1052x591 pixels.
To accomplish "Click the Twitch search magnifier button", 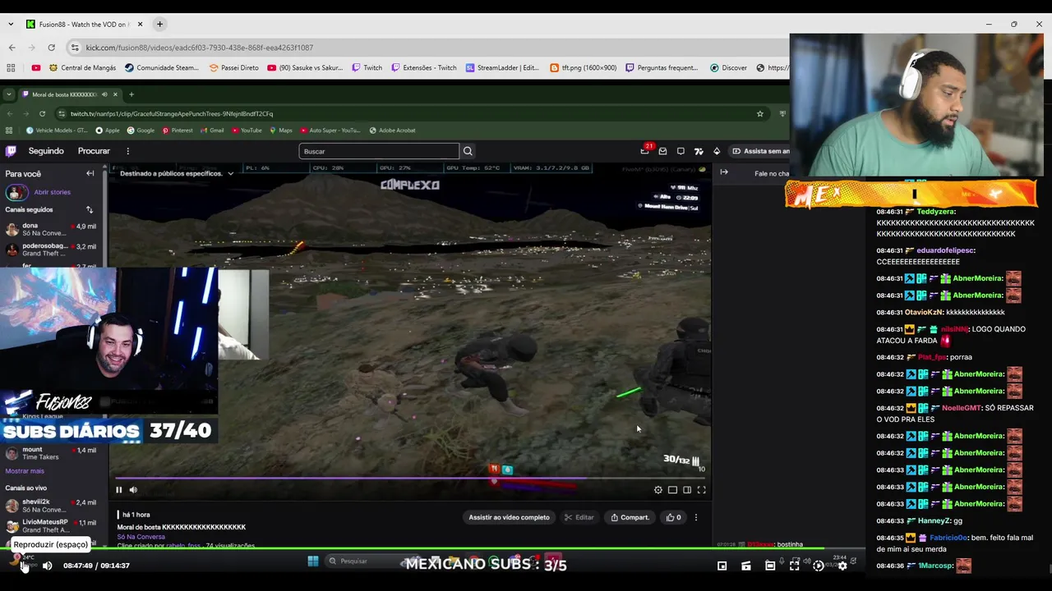I will tap(468, 151).
